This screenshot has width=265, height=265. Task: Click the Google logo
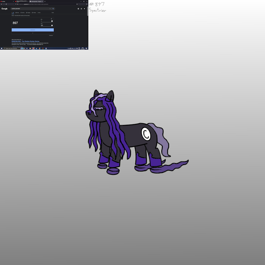click(4, 9)
